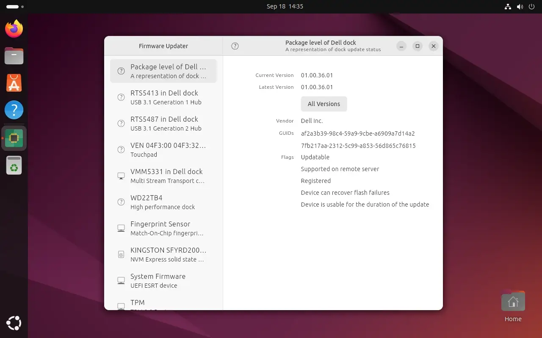Click Device can recover flash failures text
Viewport: 542px width, 338px height.
coord(345,193)
